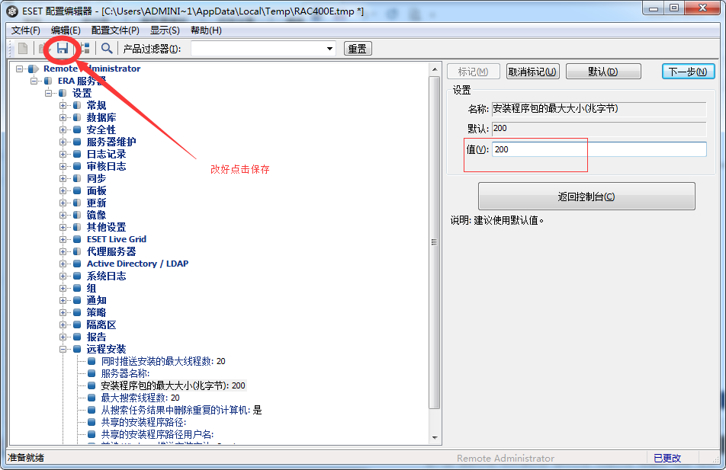
Task: Collapse the Remote Administrator root node
Action: [x=20, y=69]
